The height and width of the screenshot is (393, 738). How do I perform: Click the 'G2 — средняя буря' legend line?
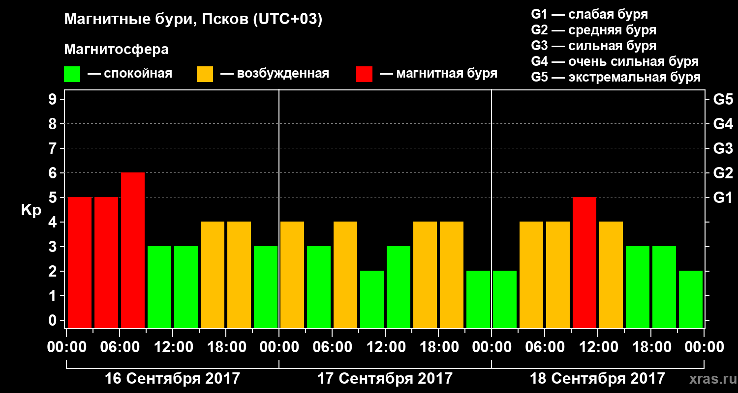click(594, 30)
